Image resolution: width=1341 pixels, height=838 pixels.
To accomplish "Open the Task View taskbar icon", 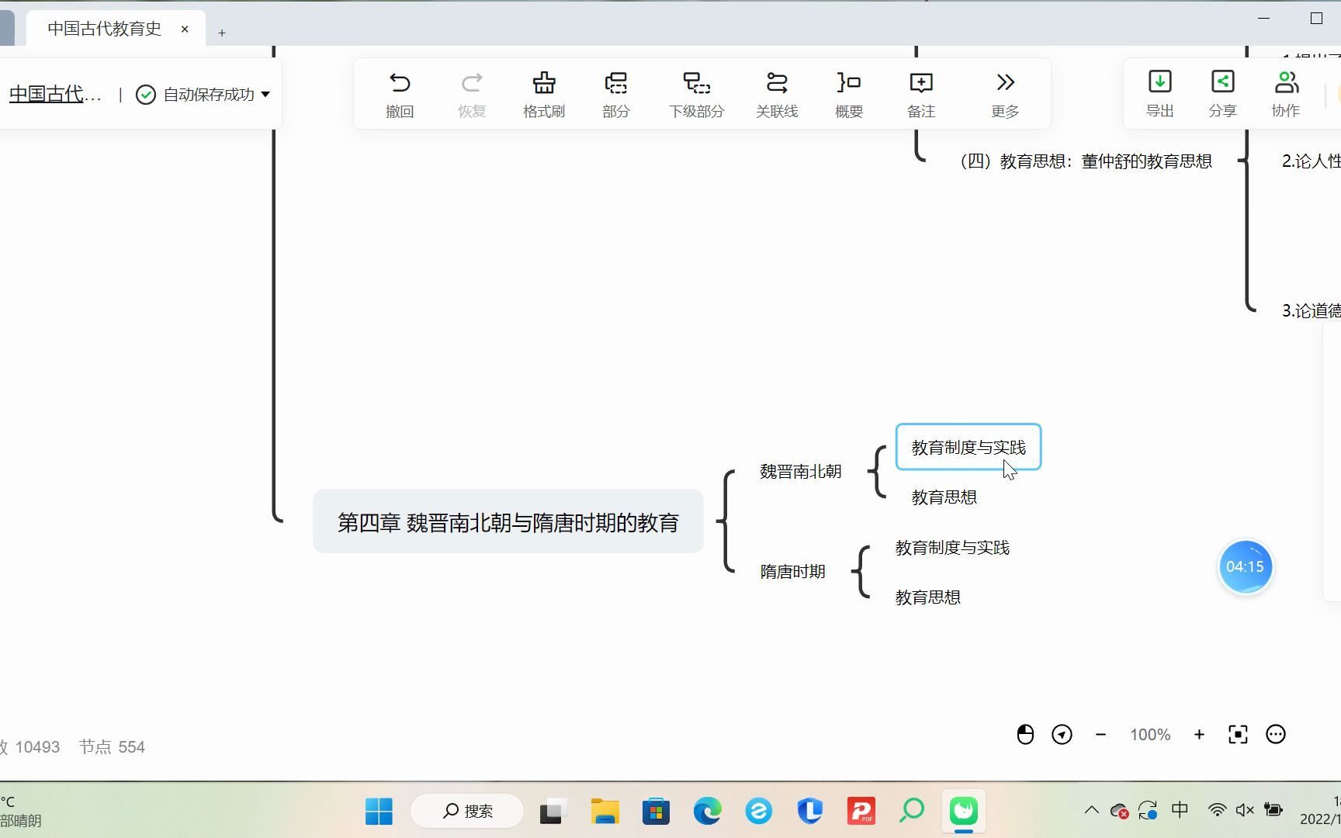I will pos(553,812).
